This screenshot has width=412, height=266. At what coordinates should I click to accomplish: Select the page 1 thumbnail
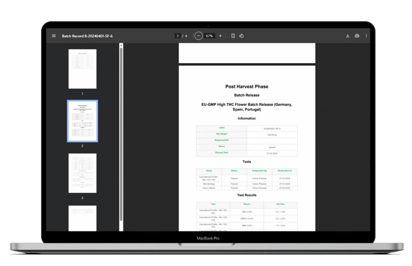pos(82,69)
